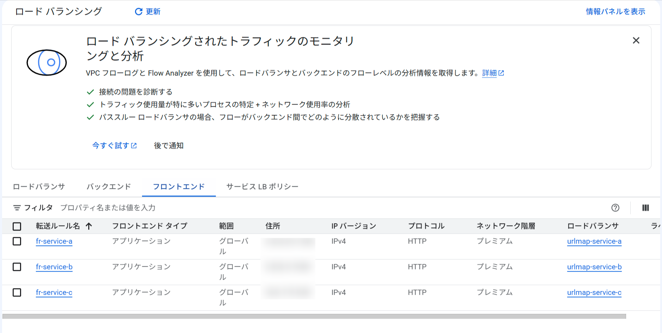Open the urlmap-service-a load balancer link
The image size is (662, 333).
tap(594, 241)
